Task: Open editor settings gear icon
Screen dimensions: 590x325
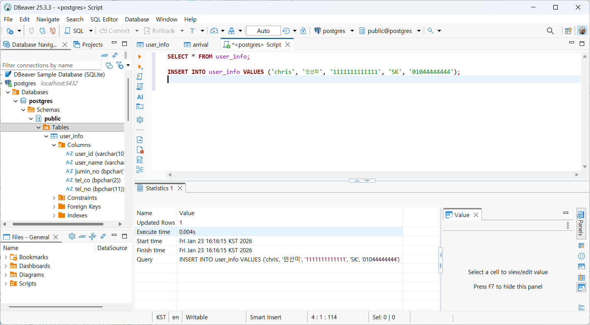Action: point(140,120)
